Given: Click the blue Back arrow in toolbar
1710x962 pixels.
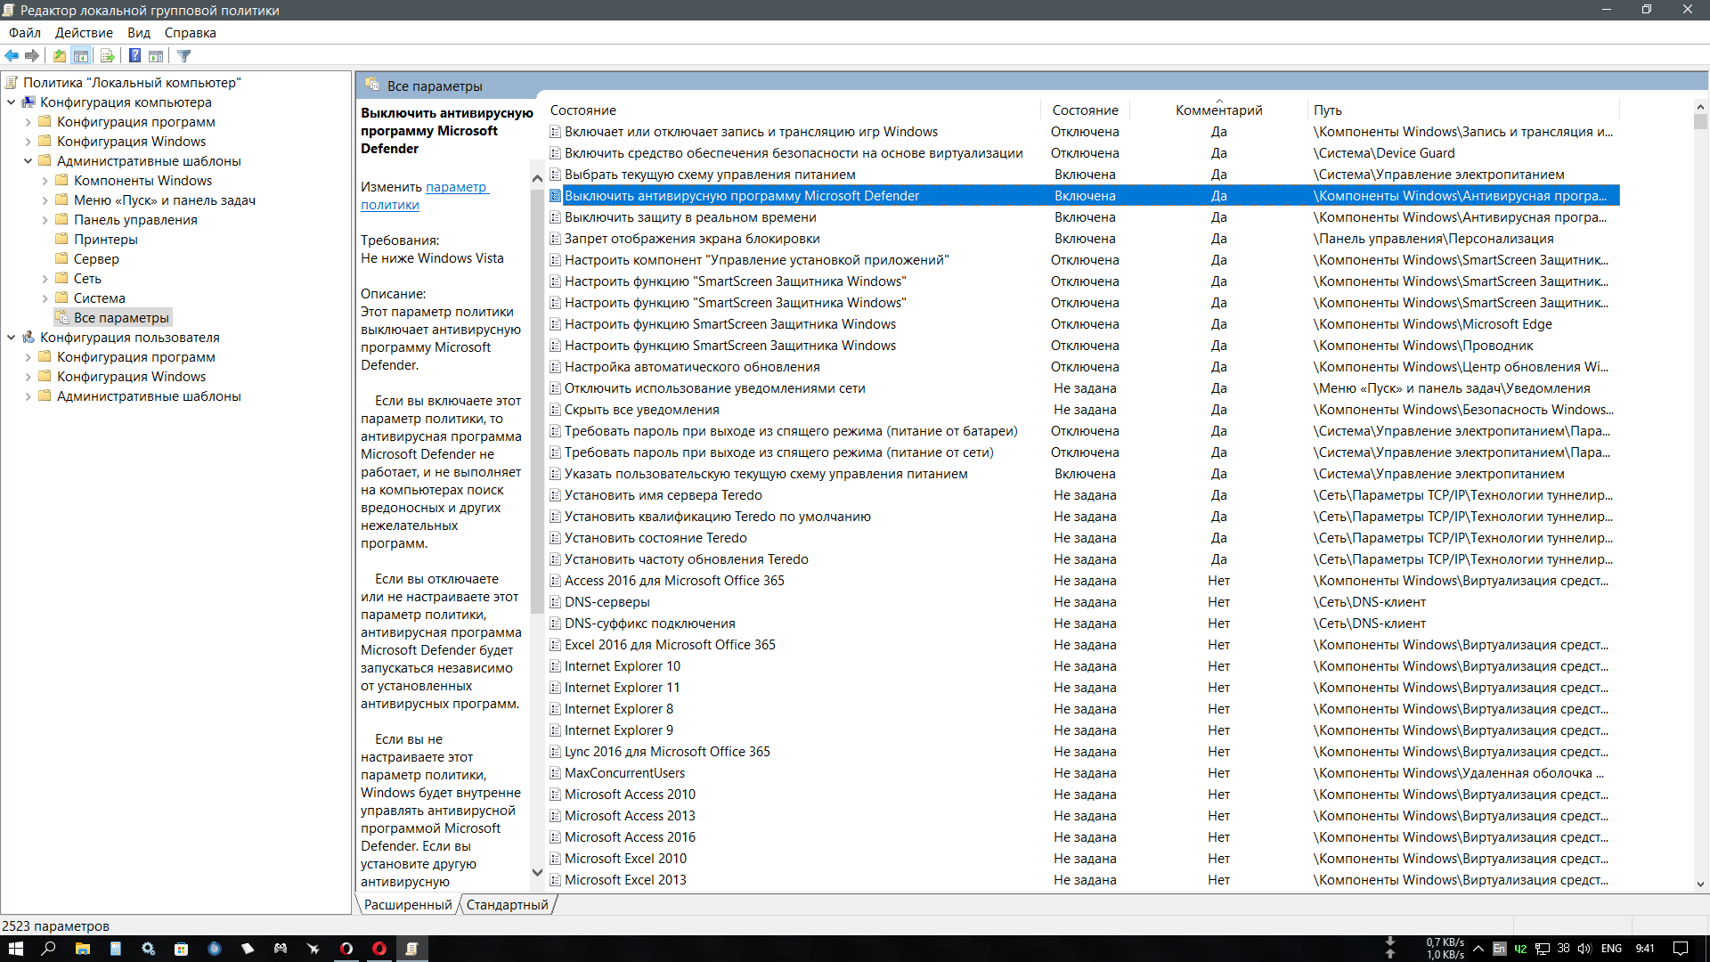Looking at the screenshot, I should (x=12, y=56).
